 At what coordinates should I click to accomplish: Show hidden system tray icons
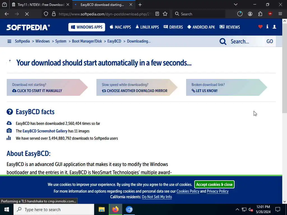[237, 209]
